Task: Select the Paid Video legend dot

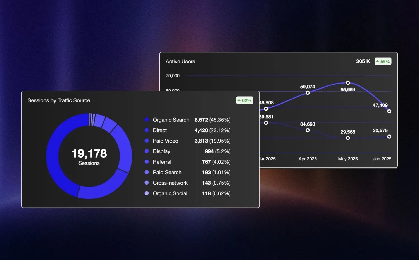Action: [x=147, y=141]
